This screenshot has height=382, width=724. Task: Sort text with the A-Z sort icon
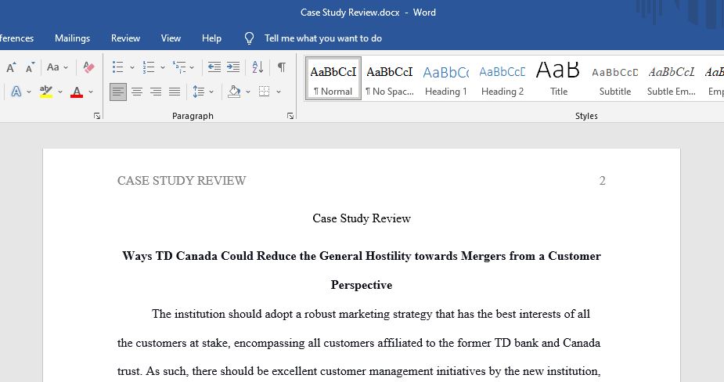pyautogui.click(x=258, y=67)
